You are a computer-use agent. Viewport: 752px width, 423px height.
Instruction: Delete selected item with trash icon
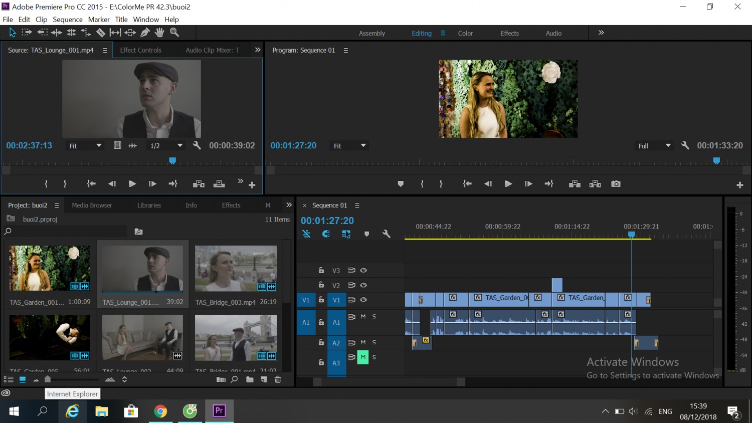coord(278,379)
